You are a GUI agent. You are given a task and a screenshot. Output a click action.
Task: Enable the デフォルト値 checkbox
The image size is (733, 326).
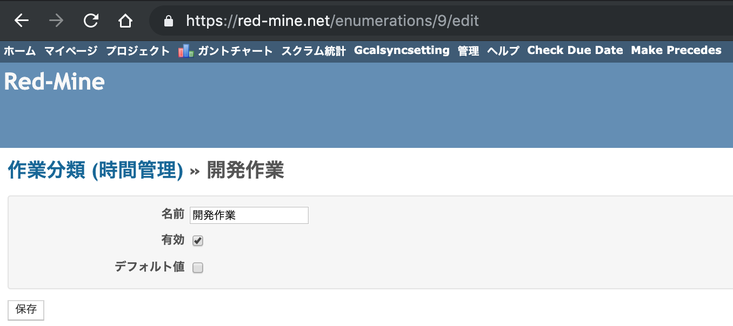198,268
